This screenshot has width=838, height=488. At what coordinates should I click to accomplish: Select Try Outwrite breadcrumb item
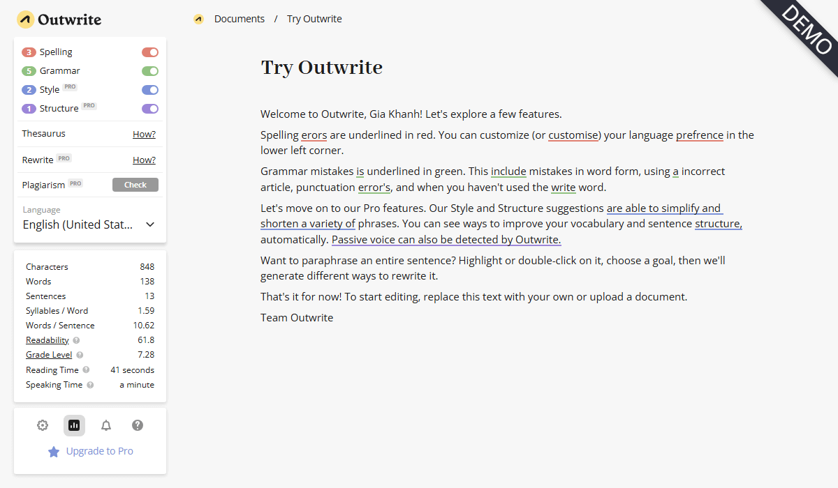pyautogui.click(x=314, y=19)
